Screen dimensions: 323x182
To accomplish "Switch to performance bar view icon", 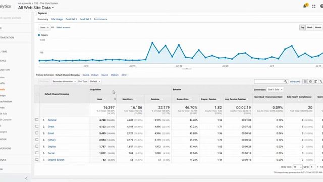I will tap(315, 81).
